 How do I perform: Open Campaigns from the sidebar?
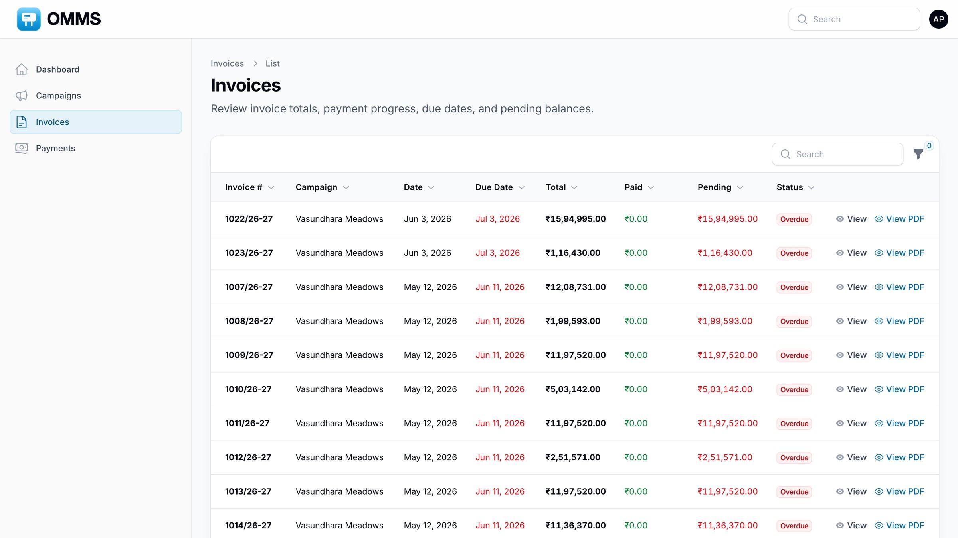96,96
